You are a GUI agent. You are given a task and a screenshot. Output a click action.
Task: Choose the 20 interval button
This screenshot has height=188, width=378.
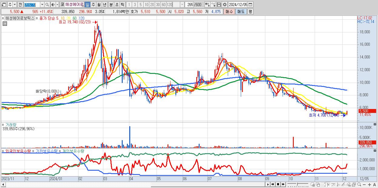tap(152, 5)
